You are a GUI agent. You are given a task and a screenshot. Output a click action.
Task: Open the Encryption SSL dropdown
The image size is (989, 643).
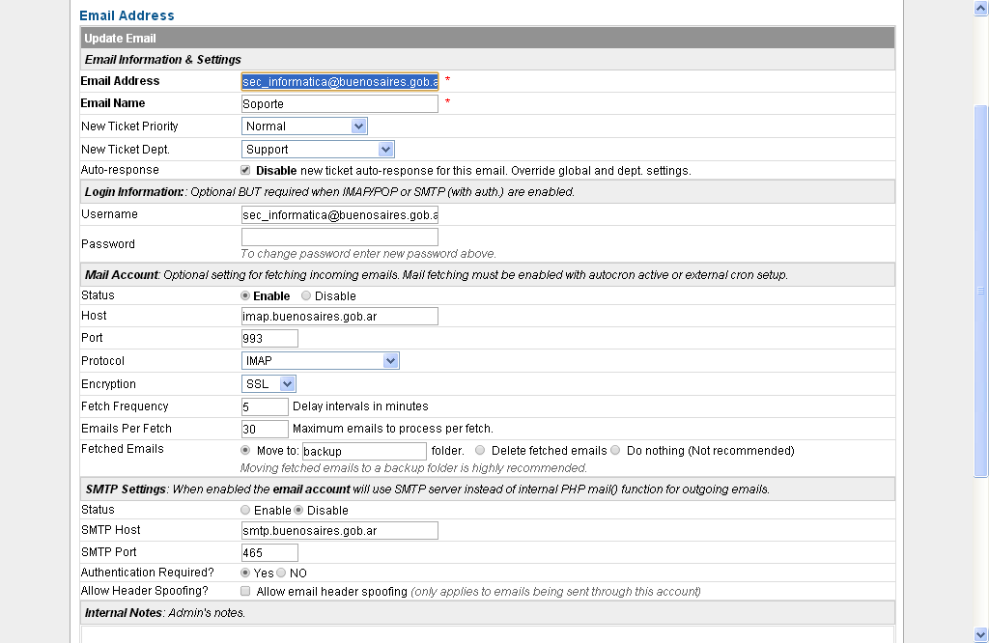tap(268, 384)
